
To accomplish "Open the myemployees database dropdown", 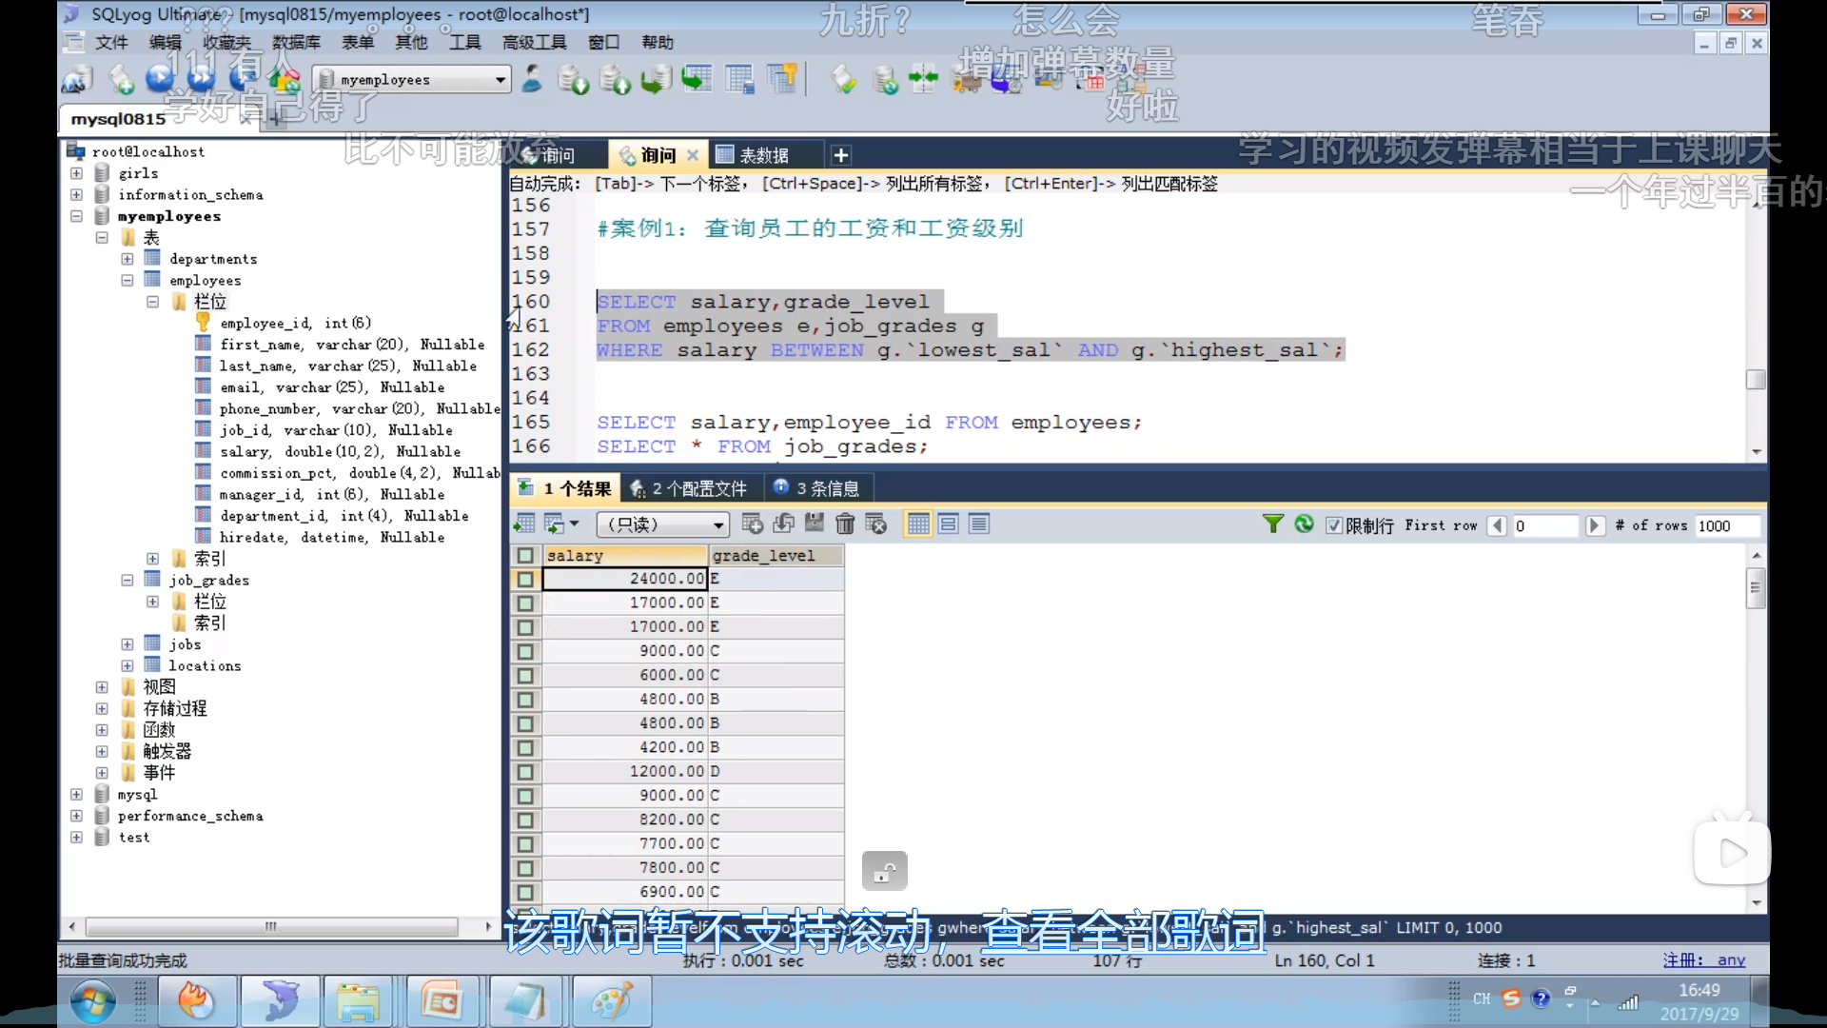I will [501, 80].
